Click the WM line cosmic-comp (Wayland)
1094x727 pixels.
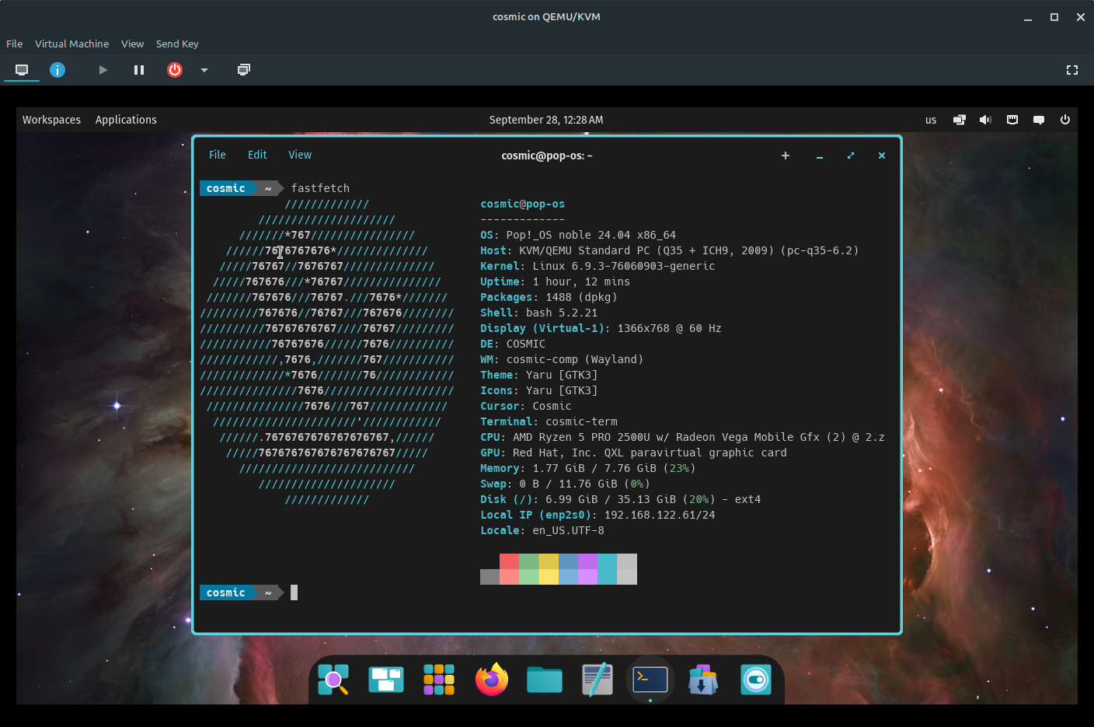tap(562, 359)
